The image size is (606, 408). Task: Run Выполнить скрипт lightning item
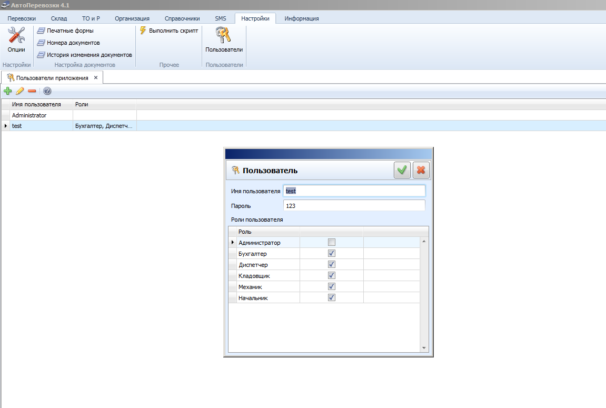point(169,31)
